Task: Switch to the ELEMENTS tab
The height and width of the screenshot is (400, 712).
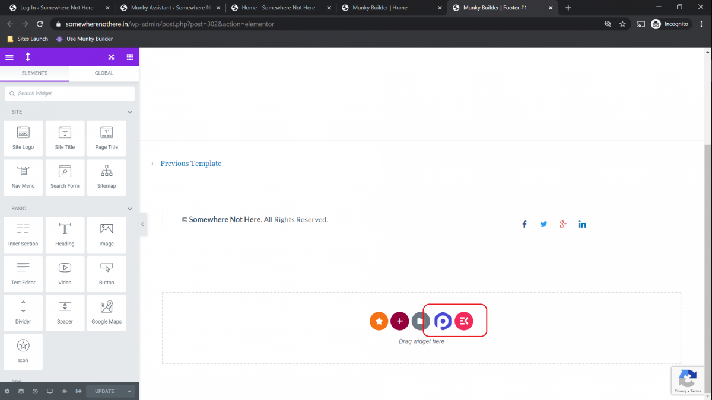Action: (34, 73)
